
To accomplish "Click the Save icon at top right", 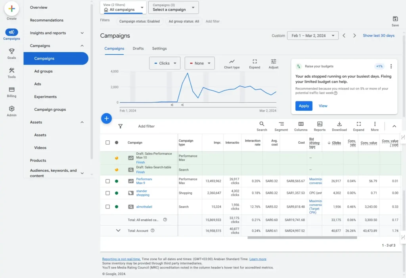I will point(395,19).
